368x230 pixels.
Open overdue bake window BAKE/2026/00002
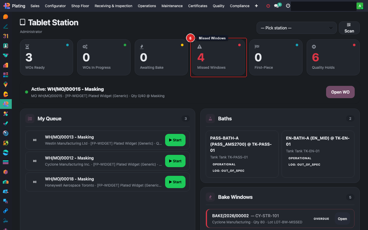click(x=342, y=219)
